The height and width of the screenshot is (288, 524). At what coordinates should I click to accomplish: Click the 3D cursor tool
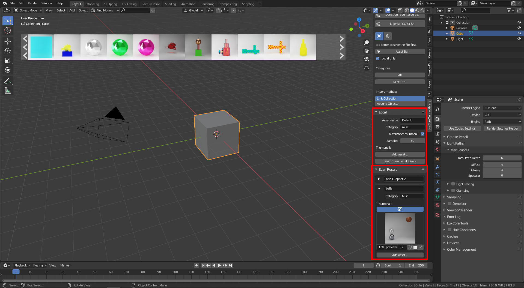tap(8, 30)
